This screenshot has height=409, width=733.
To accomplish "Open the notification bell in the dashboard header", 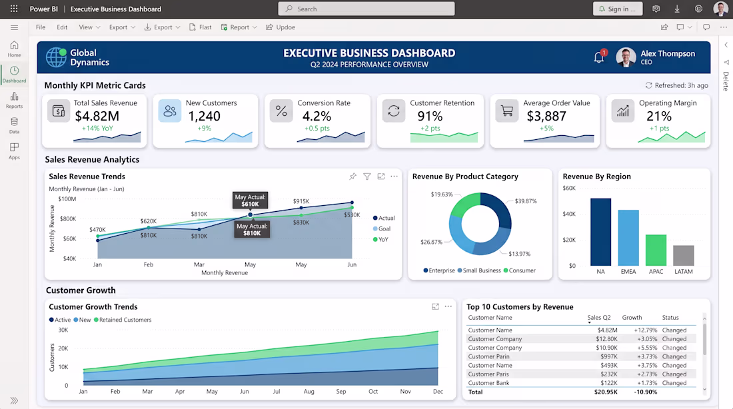I will (x=599, y=57).
